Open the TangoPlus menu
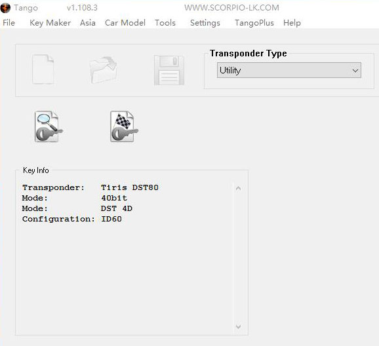The width and height of the screenshot is (379, 346). pyautogui.click(x=254, y=23)
